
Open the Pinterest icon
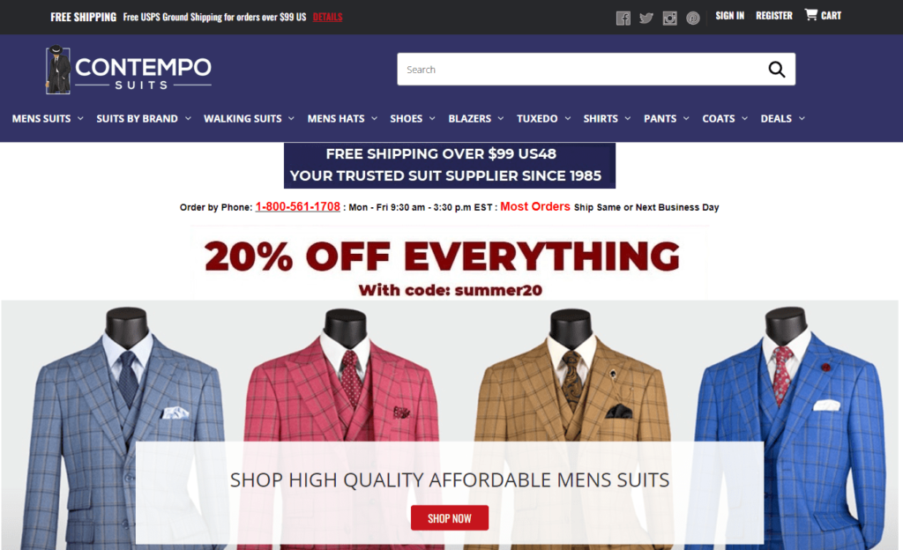(x=693, y=19)
